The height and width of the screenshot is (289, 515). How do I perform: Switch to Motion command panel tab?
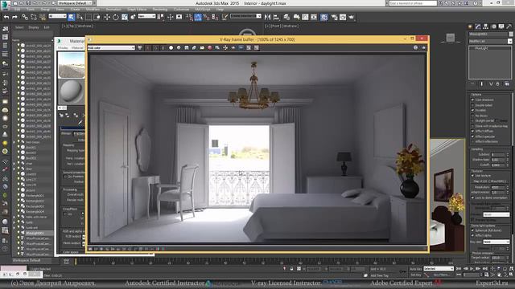[x=493, y=26]
